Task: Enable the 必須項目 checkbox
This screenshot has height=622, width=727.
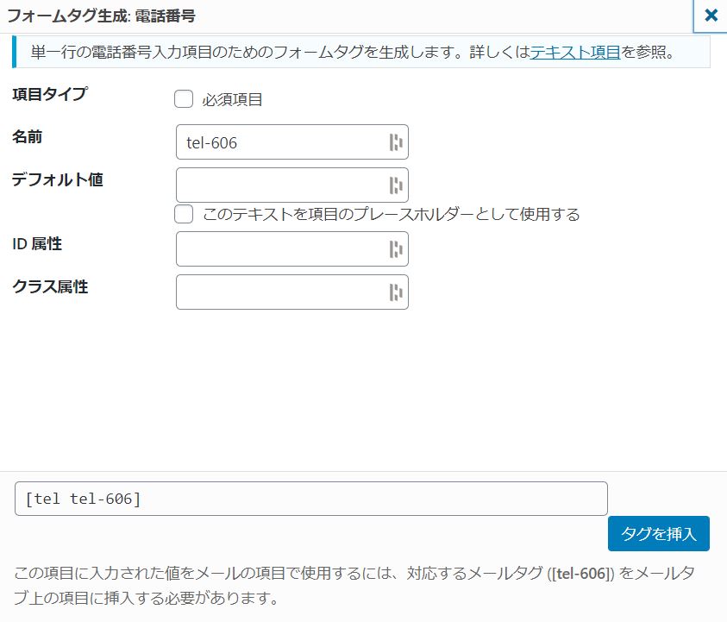Action: (184, 99)
